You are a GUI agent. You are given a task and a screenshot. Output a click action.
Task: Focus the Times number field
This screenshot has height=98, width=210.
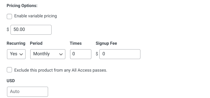pos(81,54)
